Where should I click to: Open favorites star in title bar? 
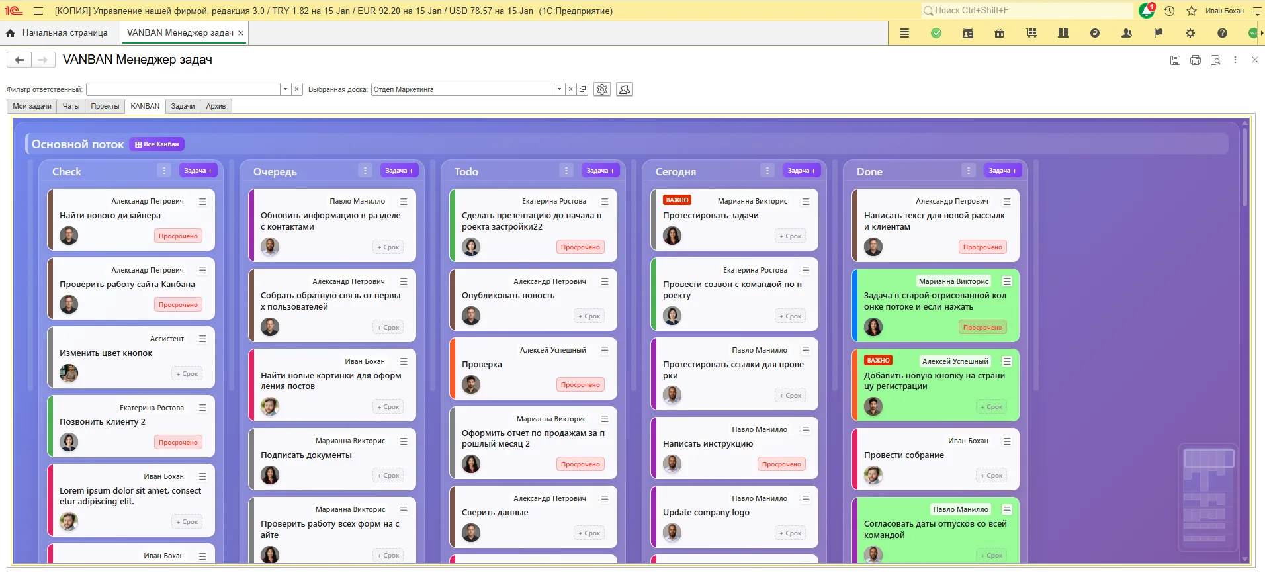click(x=1192, y=11)
